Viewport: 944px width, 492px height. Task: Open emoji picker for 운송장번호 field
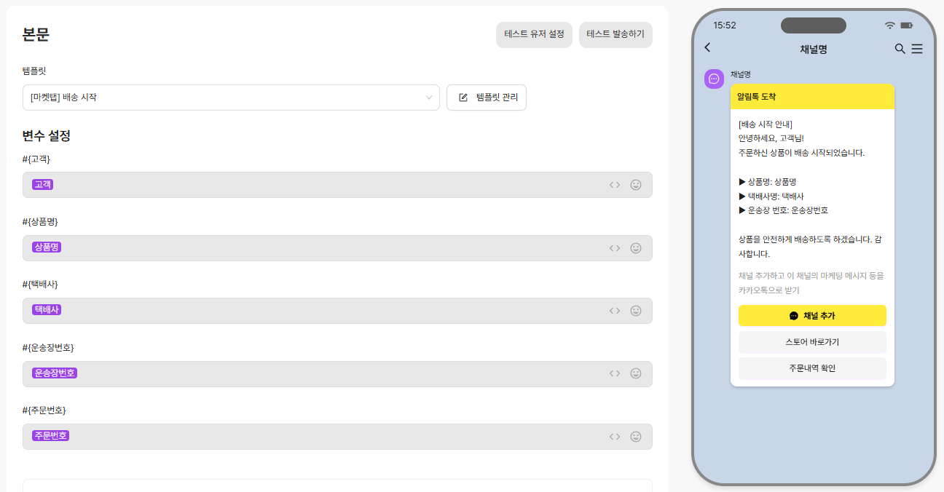pos(636,373)
